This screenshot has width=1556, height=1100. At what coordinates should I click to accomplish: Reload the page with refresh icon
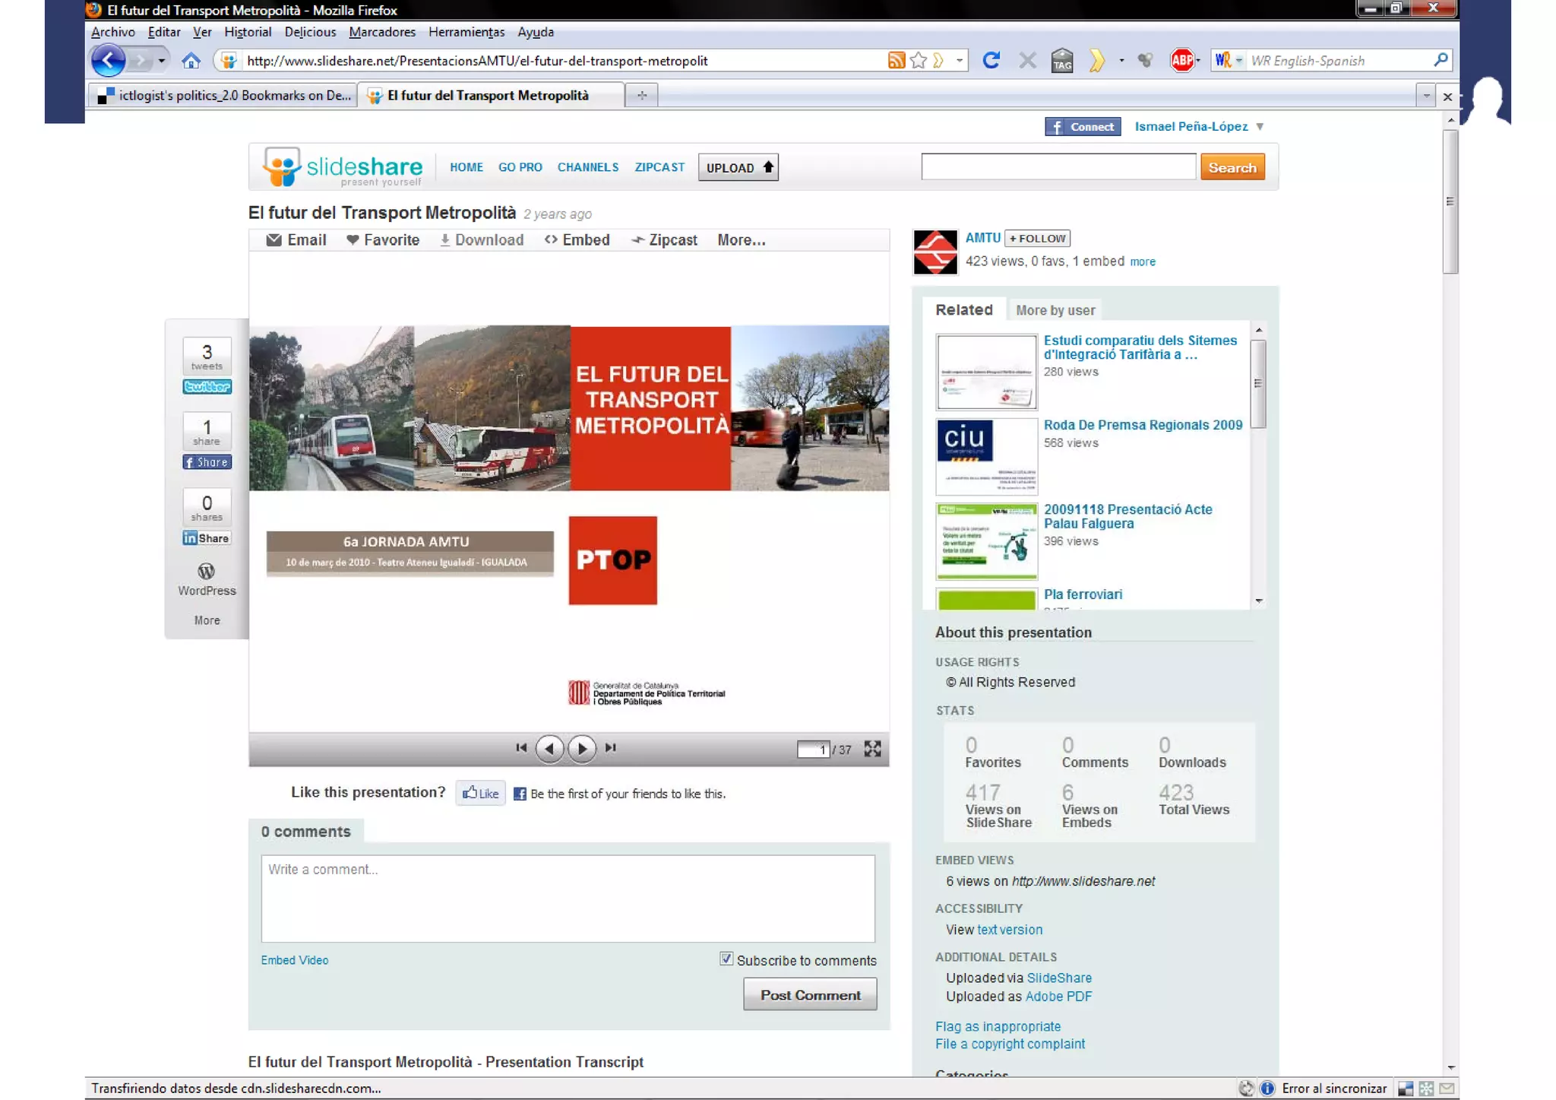pos(991,60)
